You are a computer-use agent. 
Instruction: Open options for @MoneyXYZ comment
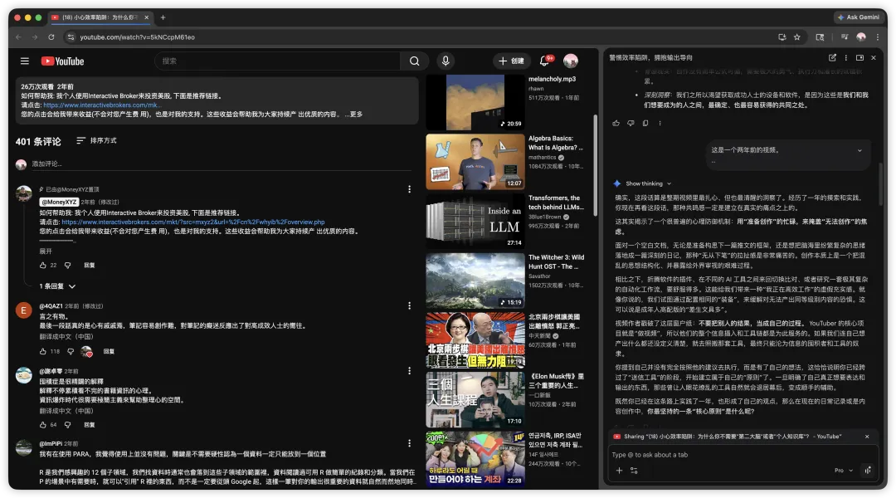click(x=409, y=189)
